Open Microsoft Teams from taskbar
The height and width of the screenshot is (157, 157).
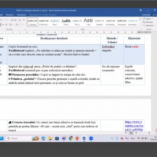64,138
